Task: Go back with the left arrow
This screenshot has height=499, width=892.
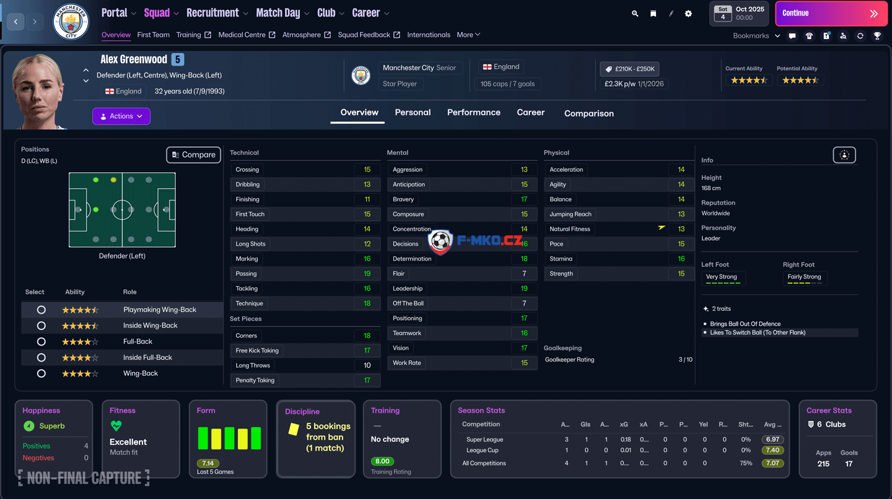Action: pos(16,22)
